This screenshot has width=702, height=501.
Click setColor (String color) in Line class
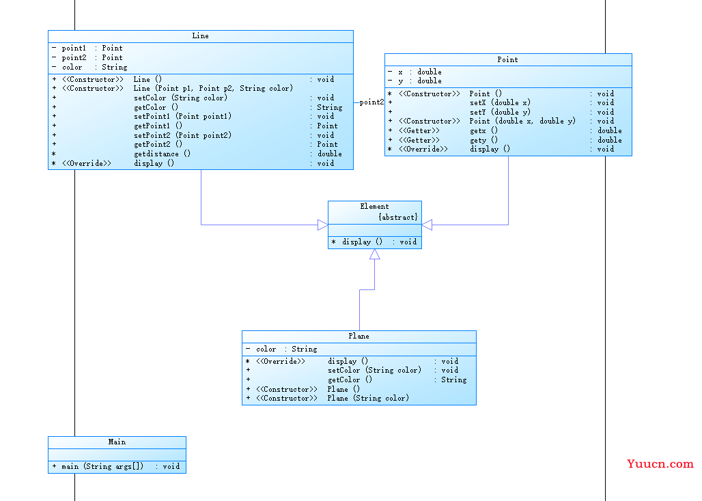click(193, 98)
